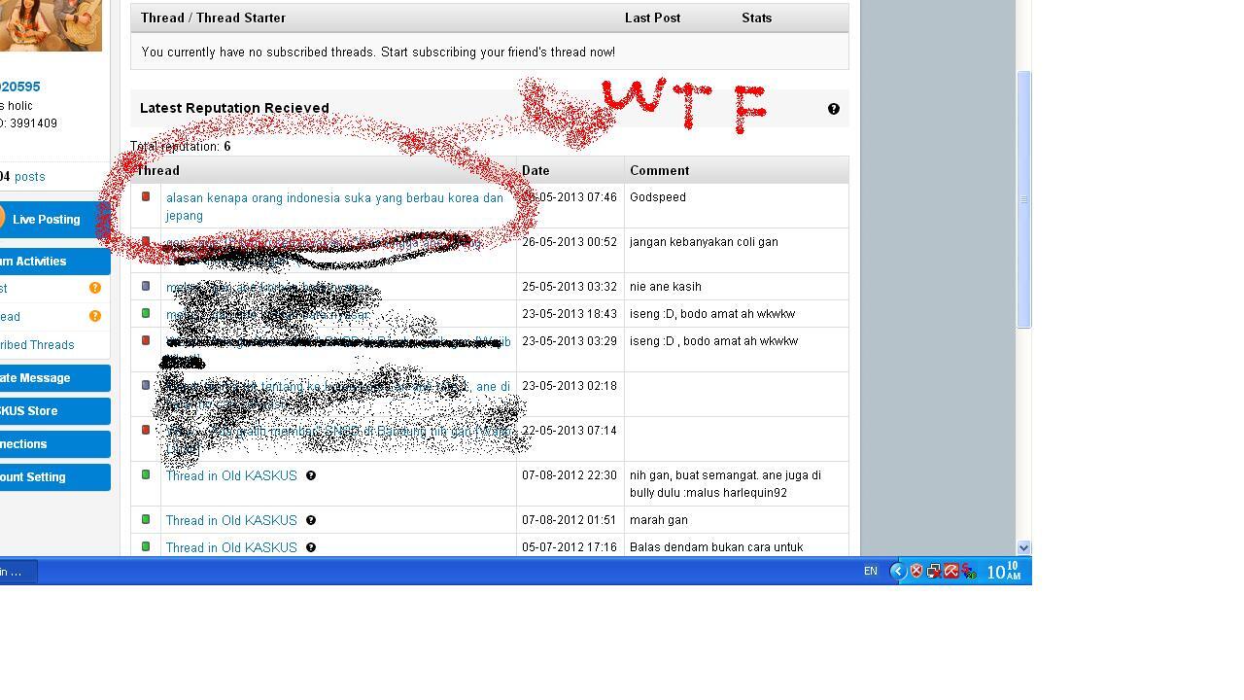Click the Last Post column header
1244x700 pixels.
[652, 17]
